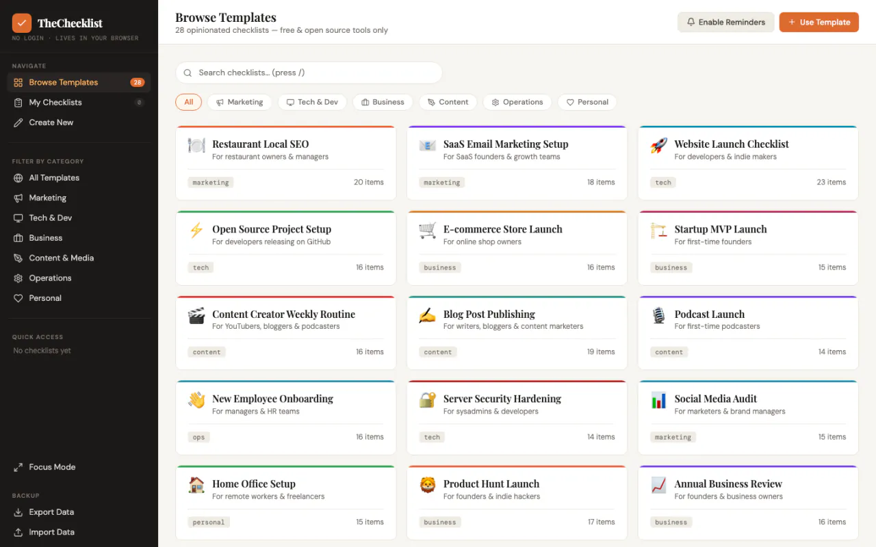
Task: Click the Use Template button
Action: (819, 22)
